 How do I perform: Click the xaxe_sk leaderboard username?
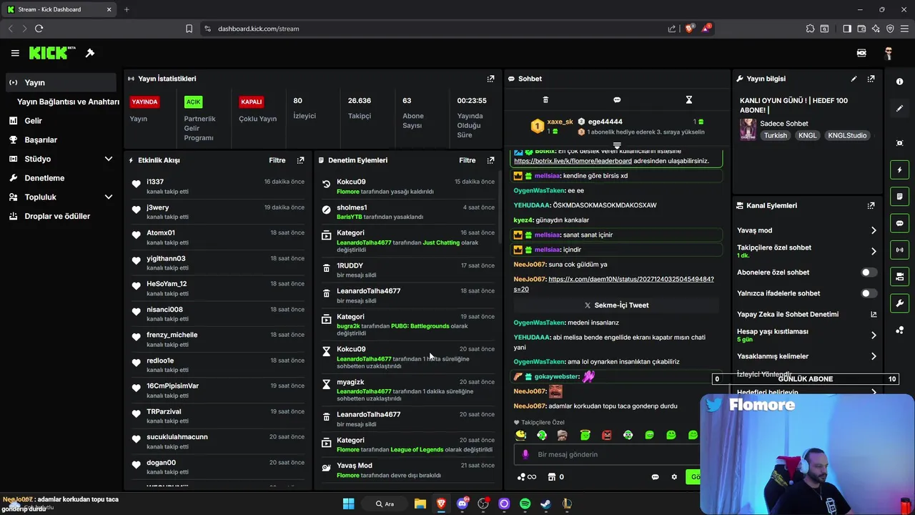[560, 122]
